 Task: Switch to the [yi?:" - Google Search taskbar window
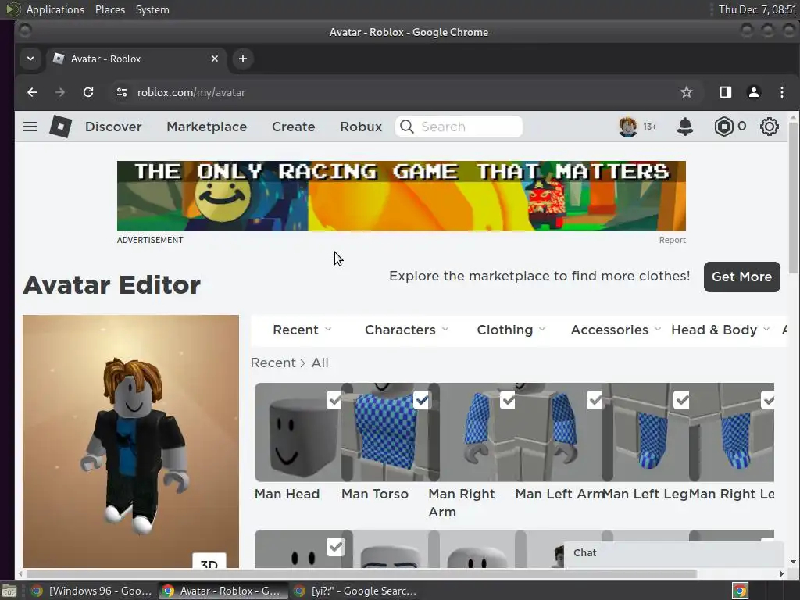pyautogui.click(x=355, y=591)
